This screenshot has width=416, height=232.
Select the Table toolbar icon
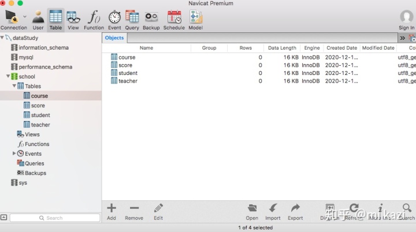[55, 20]
